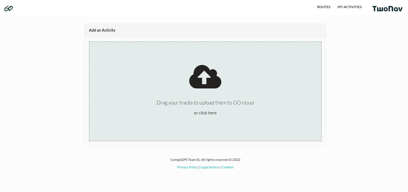The image size is (408, 192).
Task: Click the white arrow inside the cloud
Action: [204, 78]
